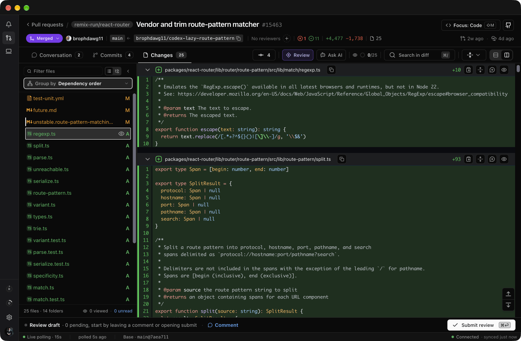
Task: Copy the branch name brophdawg11/codex-lazy-route-pattern
Action: coord(238,39)
